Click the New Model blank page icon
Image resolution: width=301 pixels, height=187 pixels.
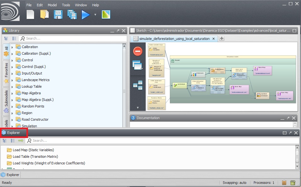30,14
